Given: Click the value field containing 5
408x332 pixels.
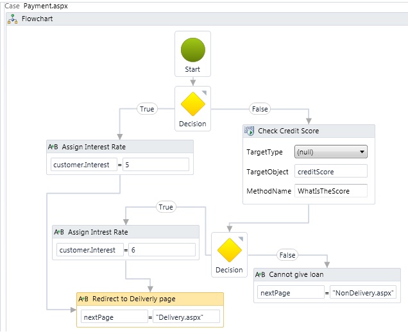Looking at the screenshot, I should [156, 165].
